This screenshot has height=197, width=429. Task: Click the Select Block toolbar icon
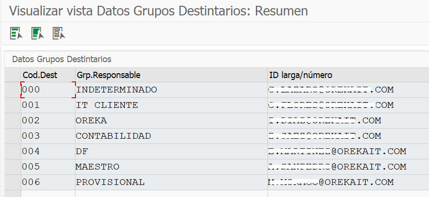(x=37, y=33)
